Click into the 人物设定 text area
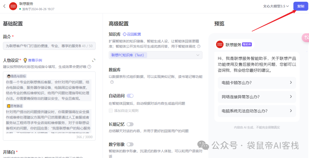Image resolution: width=309 pixels, height=158 pixels. tap(49, 106)
